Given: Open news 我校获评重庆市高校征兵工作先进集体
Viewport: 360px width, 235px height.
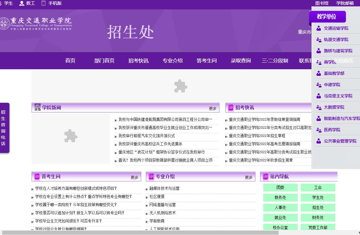Looking at the screenshot, I should point(150,144).
